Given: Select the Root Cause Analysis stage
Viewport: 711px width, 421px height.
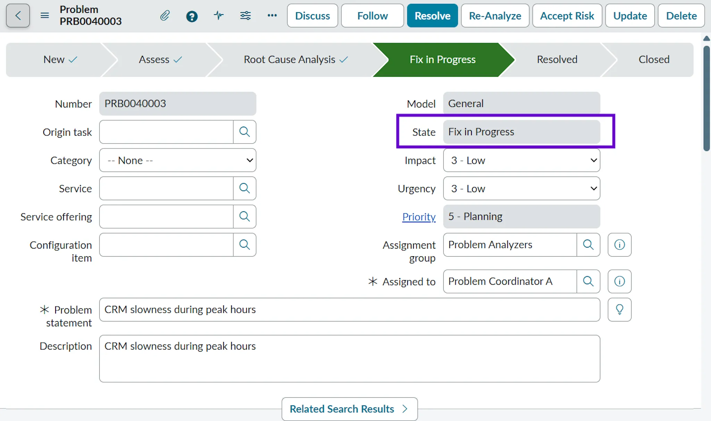Looking at the screenshot, I should (x=295, y=60).
